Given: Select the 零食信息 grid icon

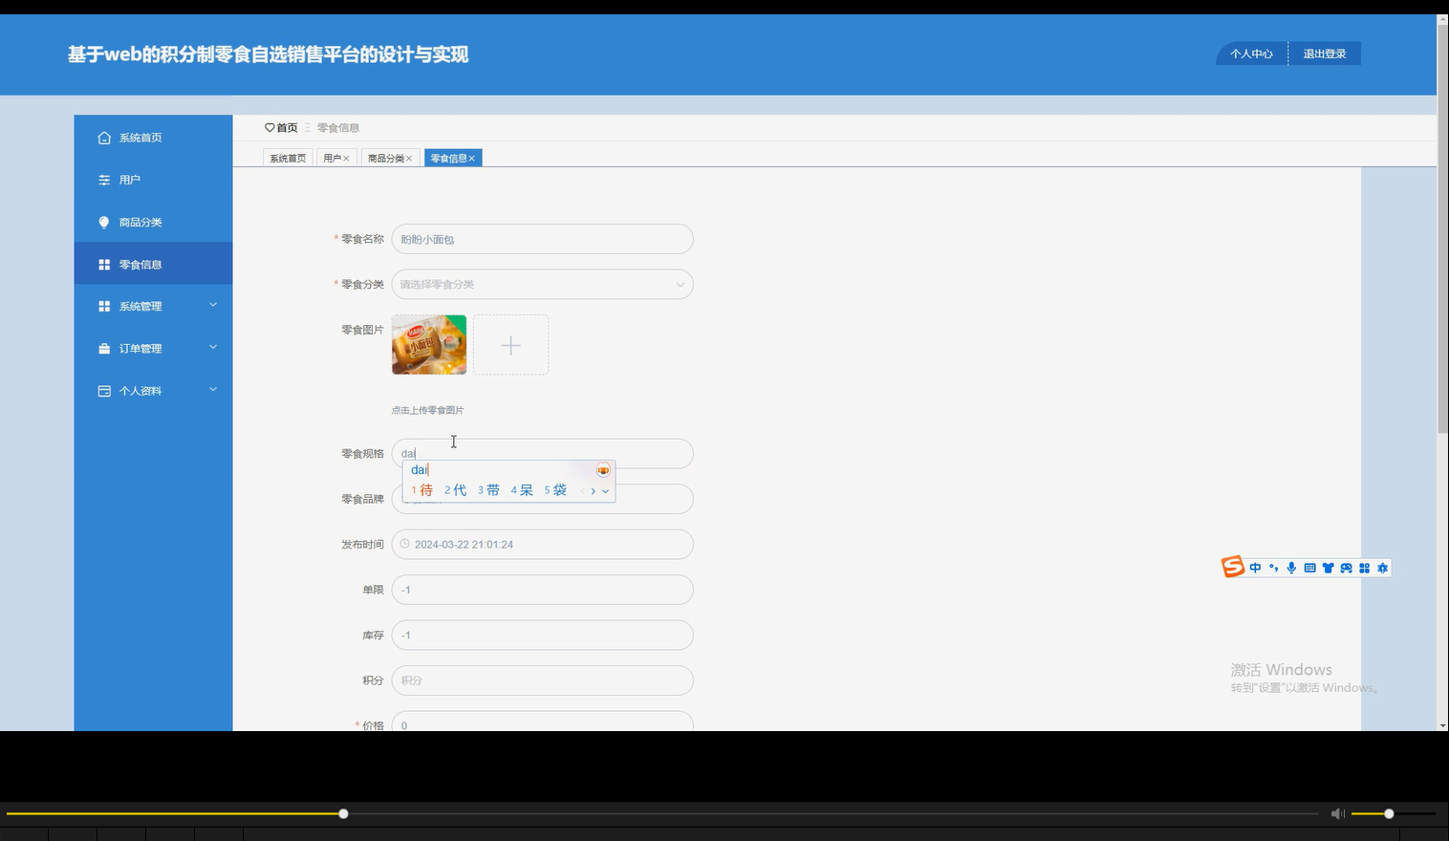Looking at the screenshot, I should pyautogui.click(x=103, y=264).
